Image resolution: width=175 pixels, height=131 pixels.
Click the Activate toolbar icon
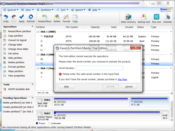coord(167,19)
